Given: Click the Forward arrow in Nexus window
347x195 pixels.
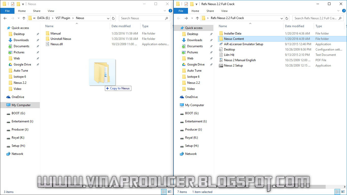Looking at the screenshot, I should 12,18.
